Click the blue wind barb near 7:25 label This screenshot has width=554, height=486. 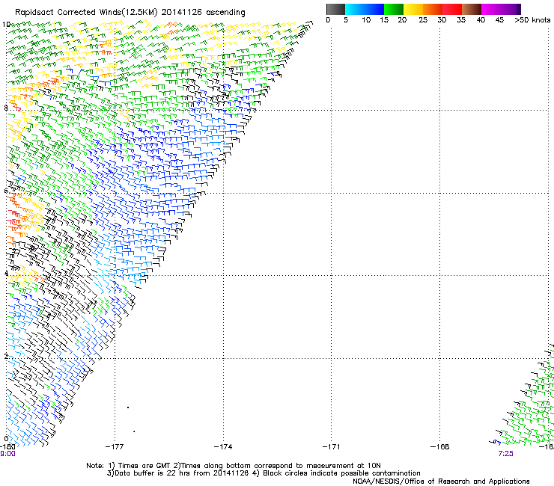[x=496, y=442]
